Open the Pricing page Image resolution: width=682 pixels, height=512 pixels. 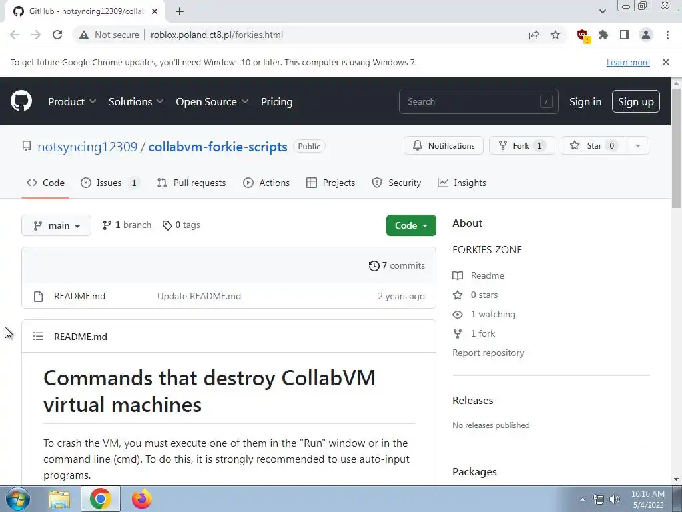click(276, 101)
